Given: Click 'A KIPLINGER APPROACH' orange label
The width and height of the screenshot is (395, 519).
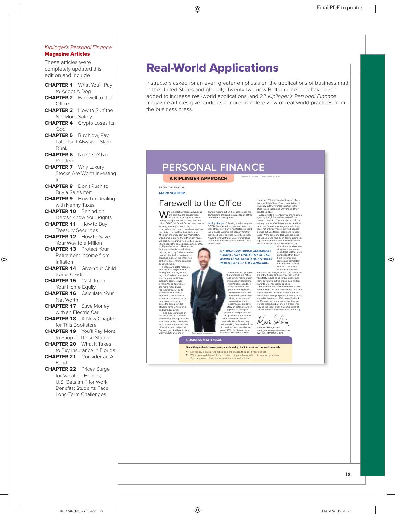Looking at the screenshot, I should pos(198,178).
